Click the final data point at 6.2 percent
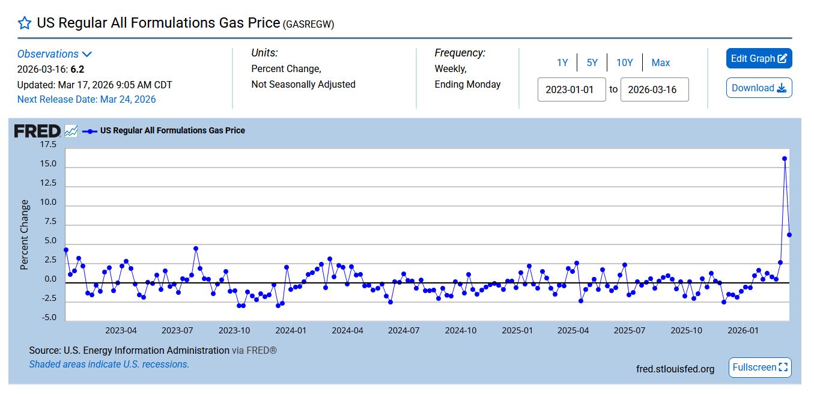This screenshot has height=394, width=814. coord(789,235)
